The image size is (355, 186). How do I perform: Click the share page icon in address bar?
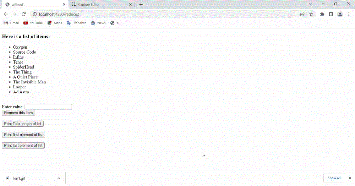click(x=302, y=14)
